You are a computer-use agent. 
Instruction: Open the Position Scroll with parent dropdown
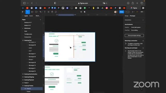tap(136, 27)
